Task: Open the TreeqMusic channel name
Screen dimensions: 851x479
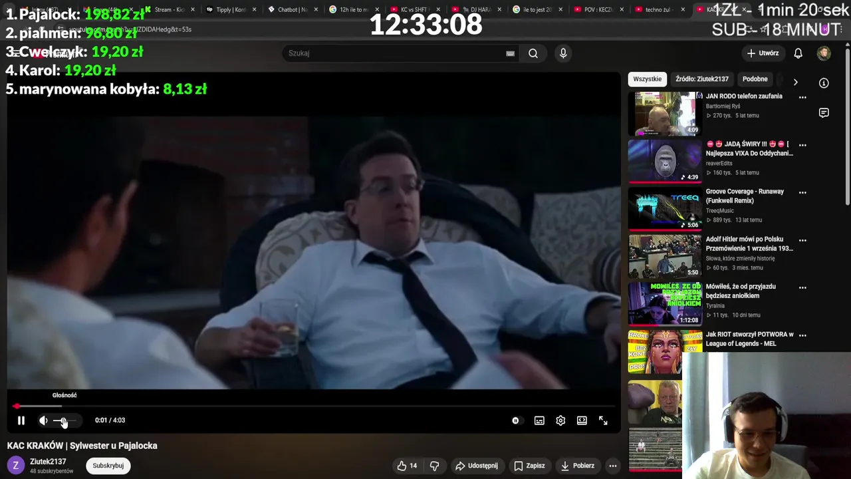Action: 720,211
